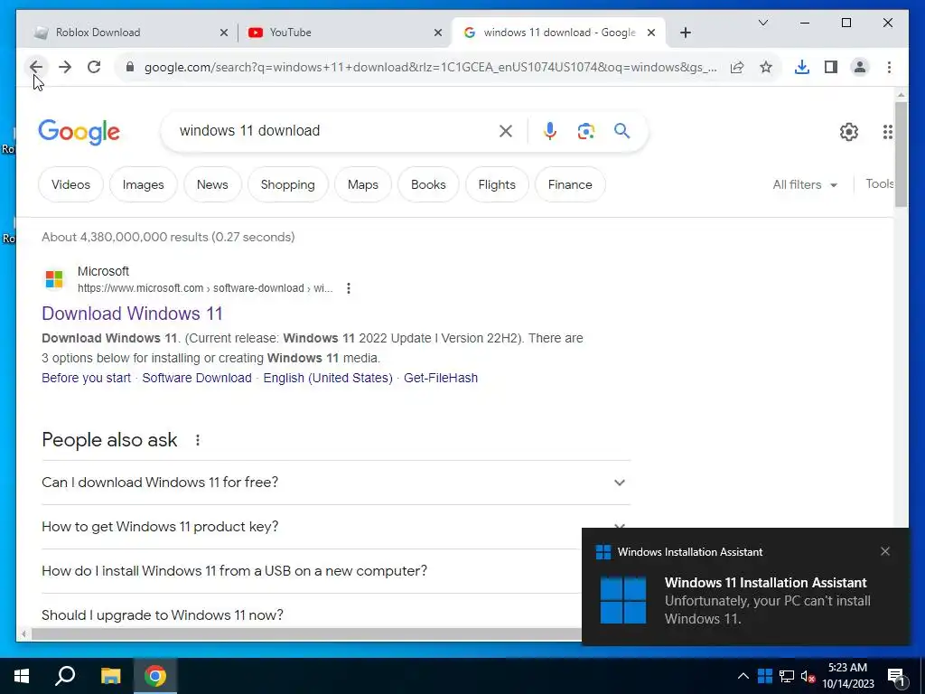Filter results by Finance
The image size is (925, 694).
[570, 184]
